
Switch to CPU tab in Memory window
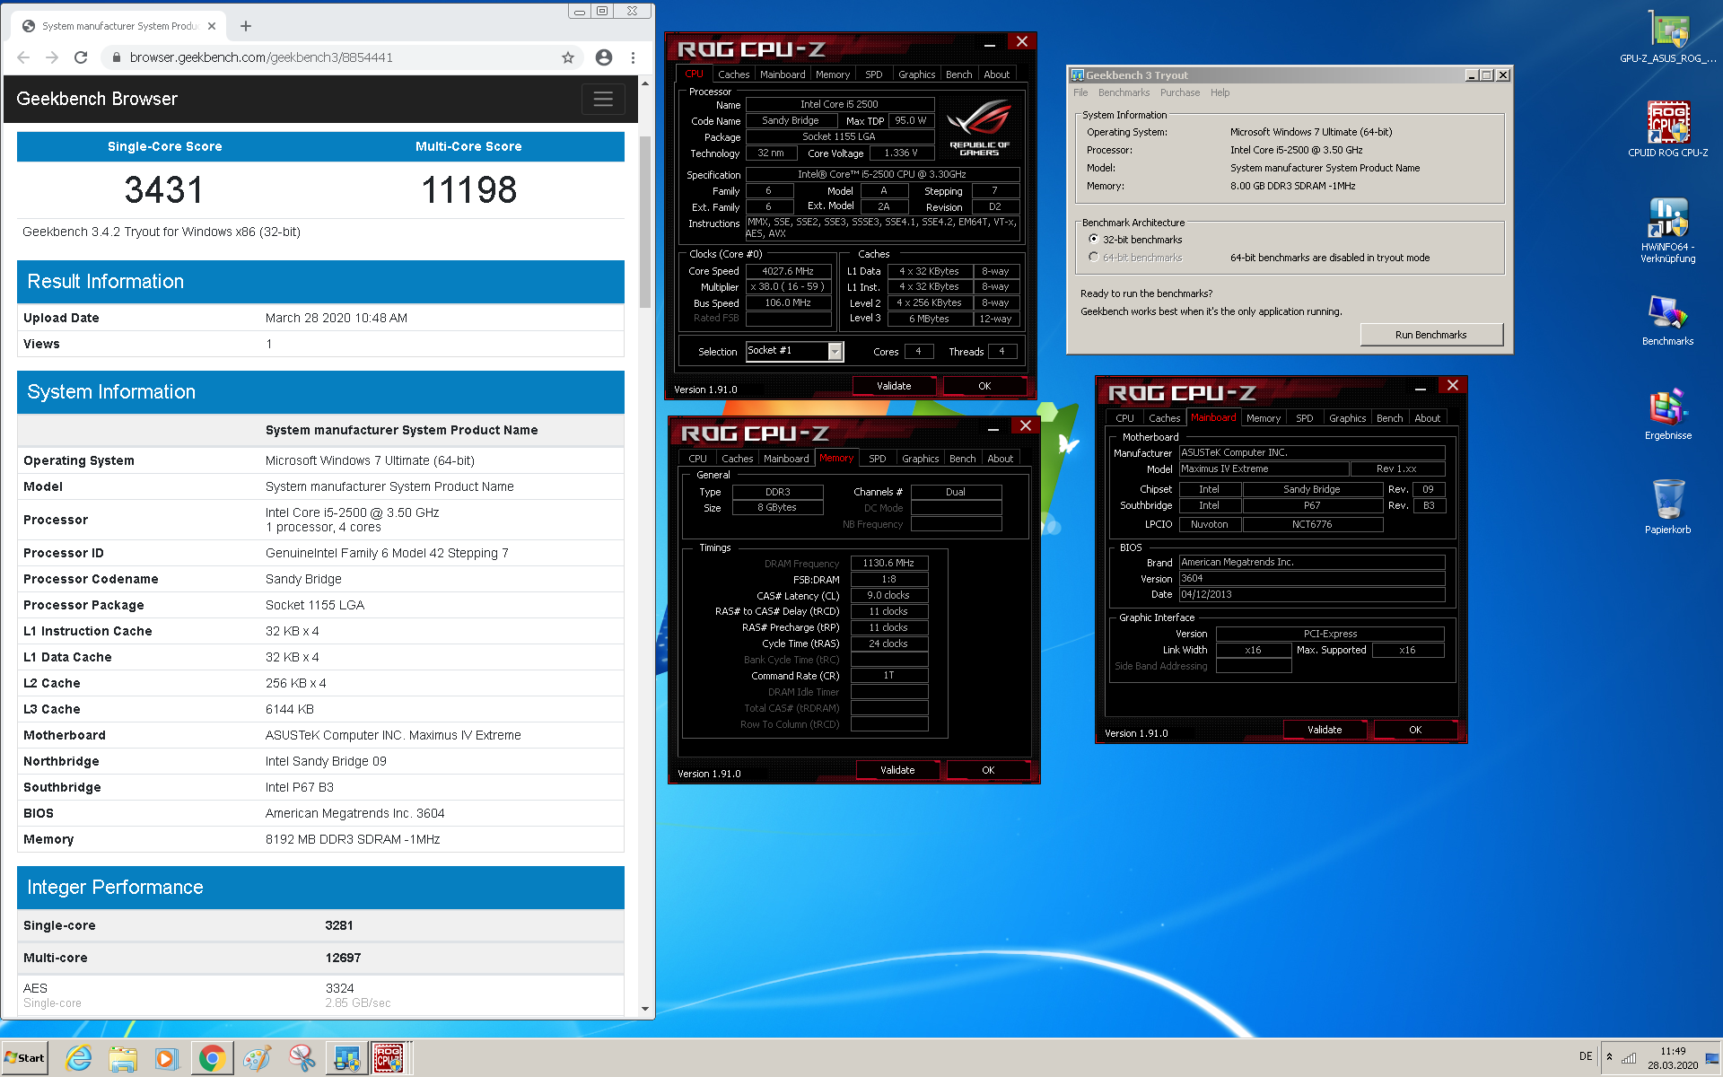(x=697, y=459)
